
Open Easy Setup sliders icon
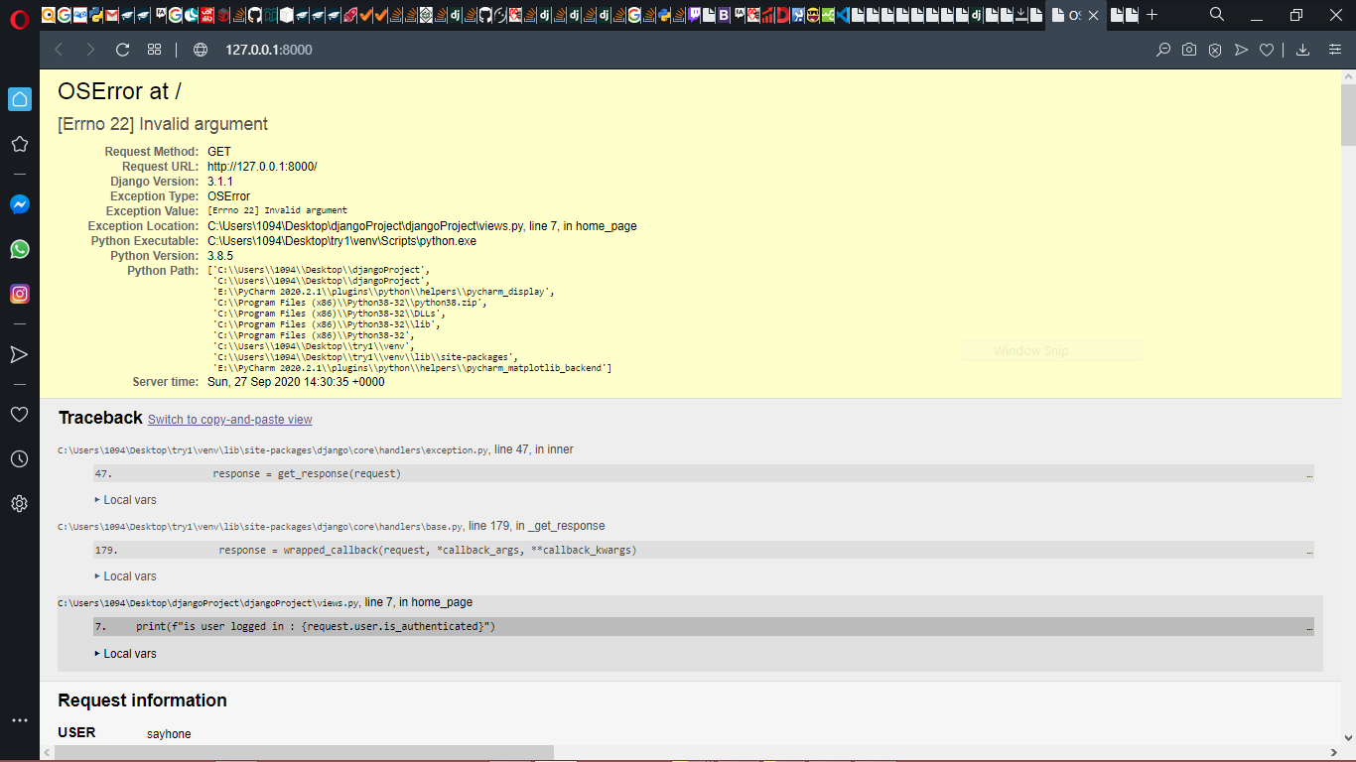tap(1335, 50)
